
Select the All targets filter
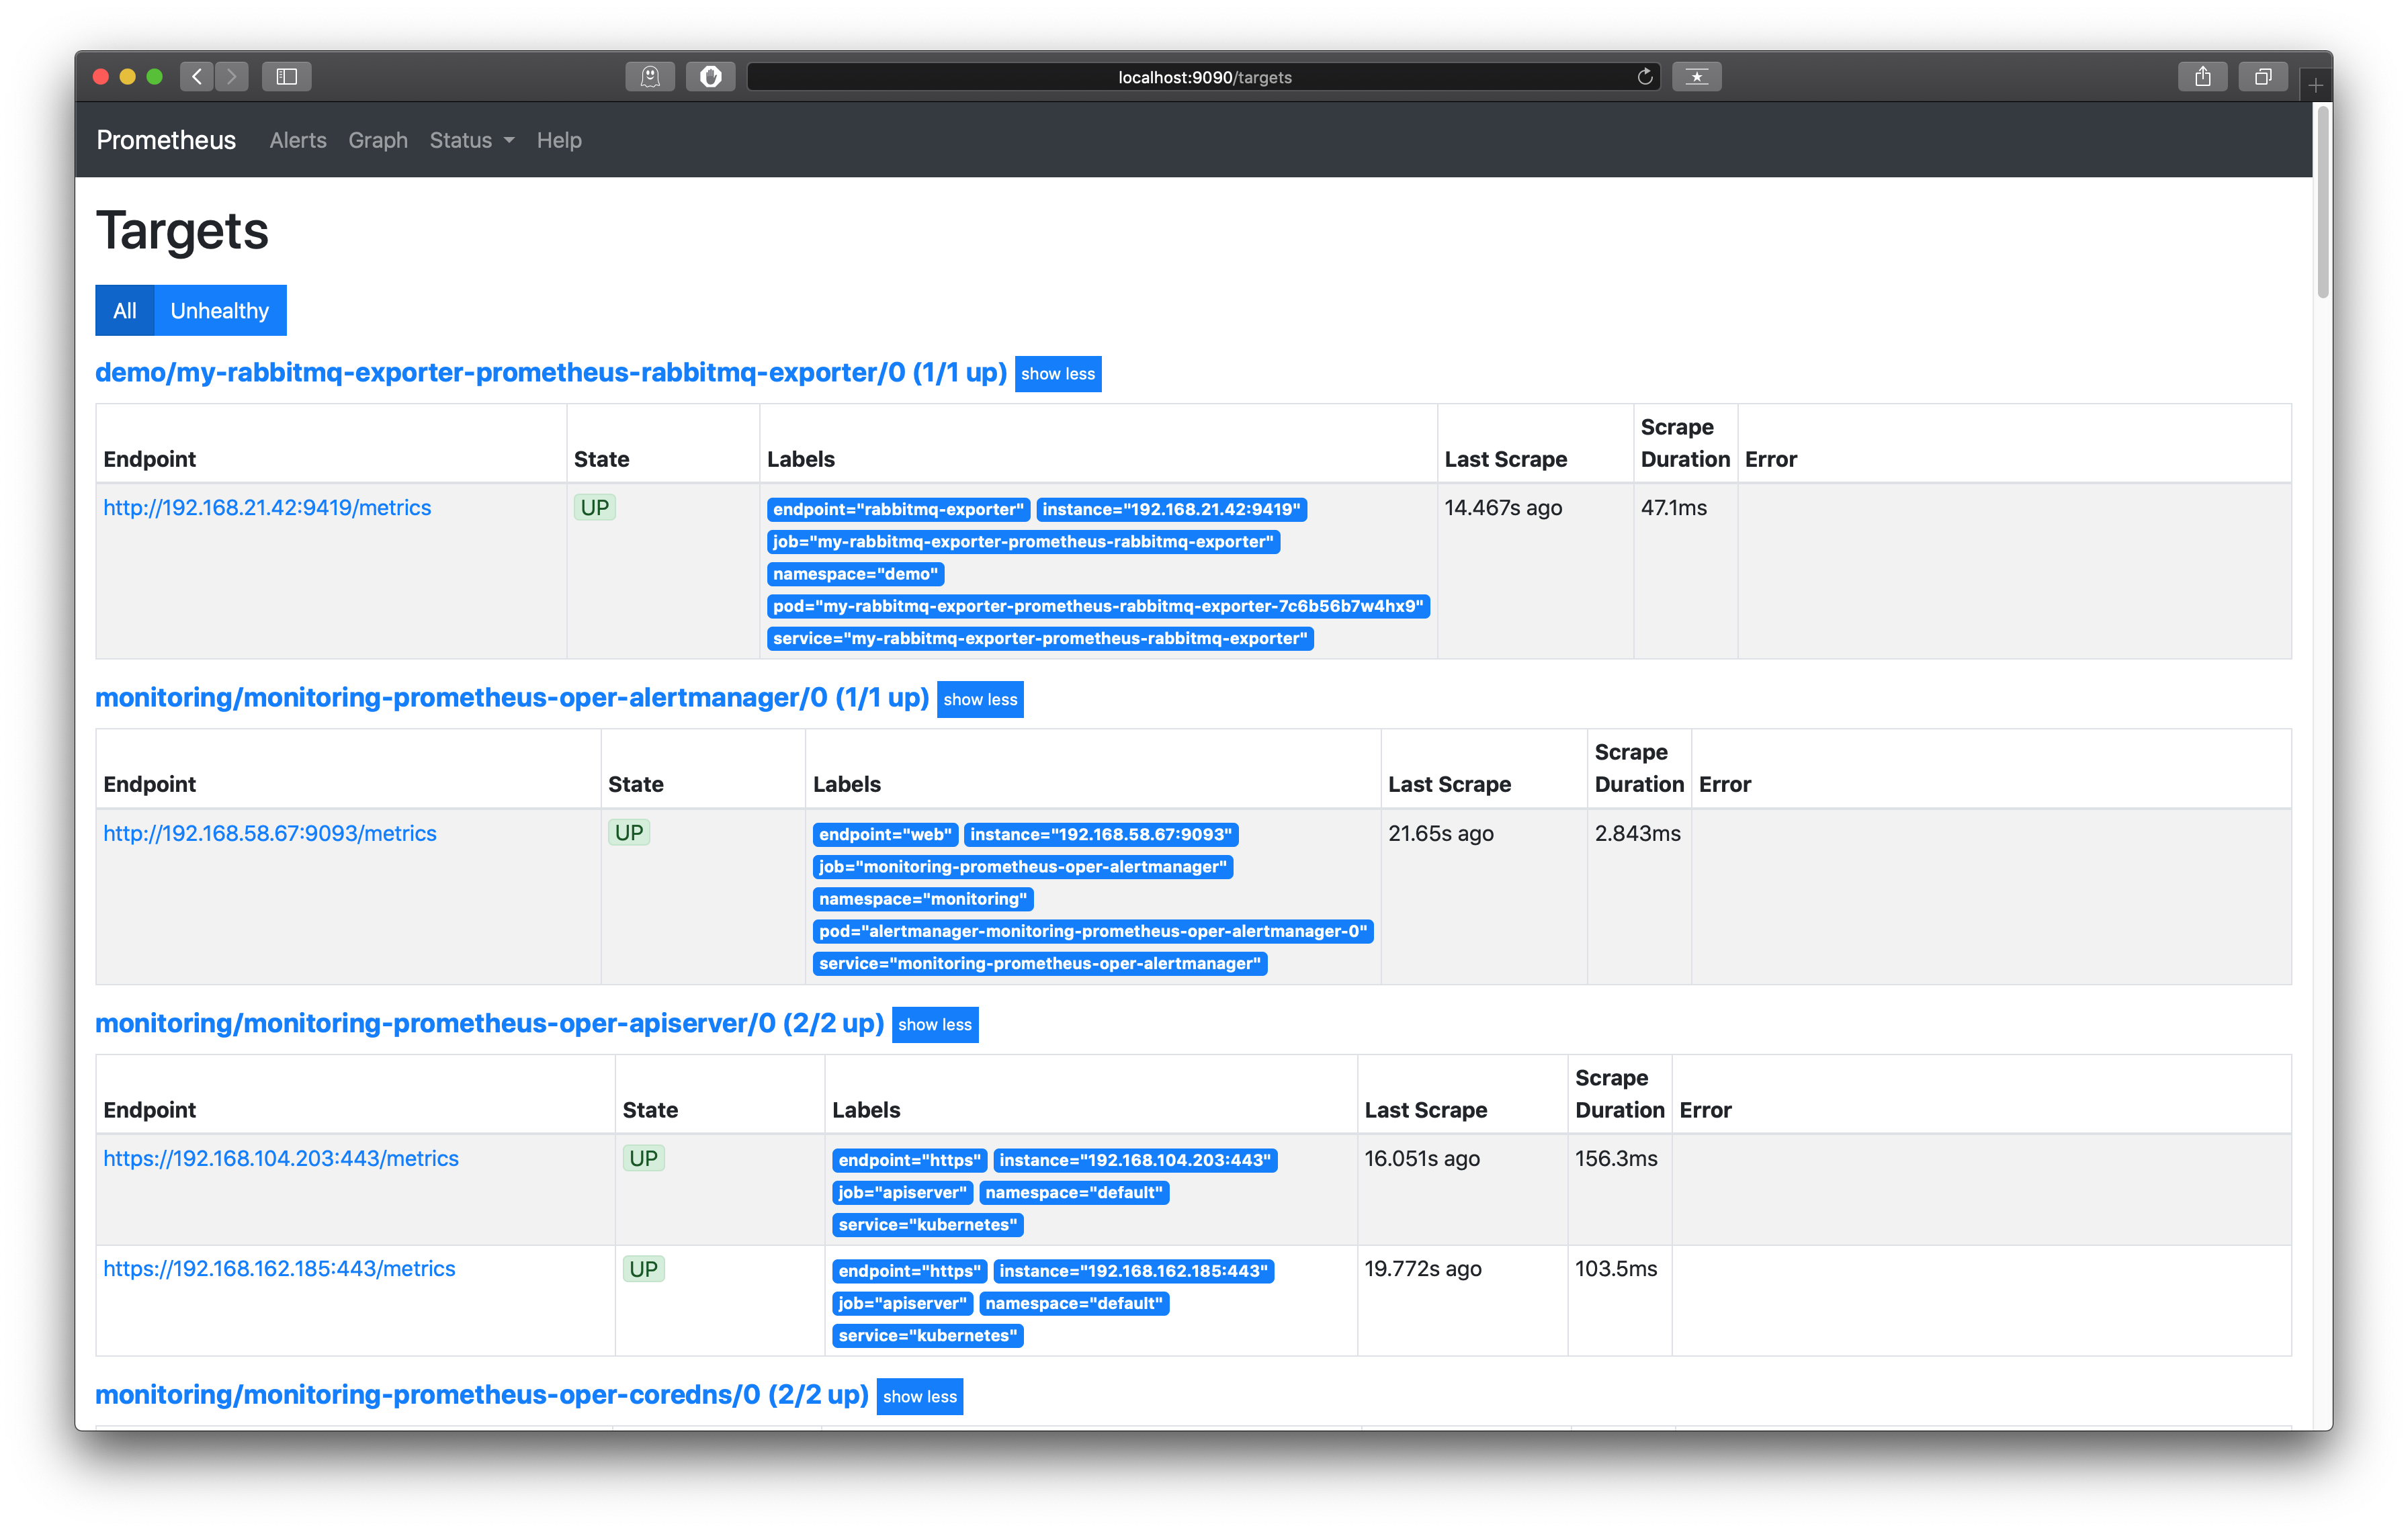pyautogui.click(x=124, y=311)
